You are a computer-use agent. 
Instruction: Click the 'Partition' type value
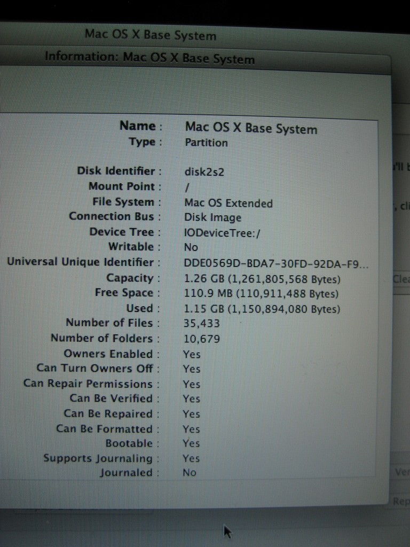[x=206, y=143]
